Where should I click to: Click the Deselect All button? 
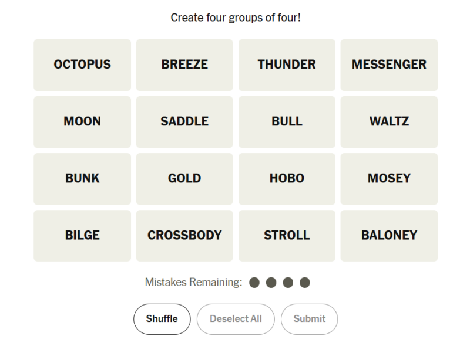point(236,319)
